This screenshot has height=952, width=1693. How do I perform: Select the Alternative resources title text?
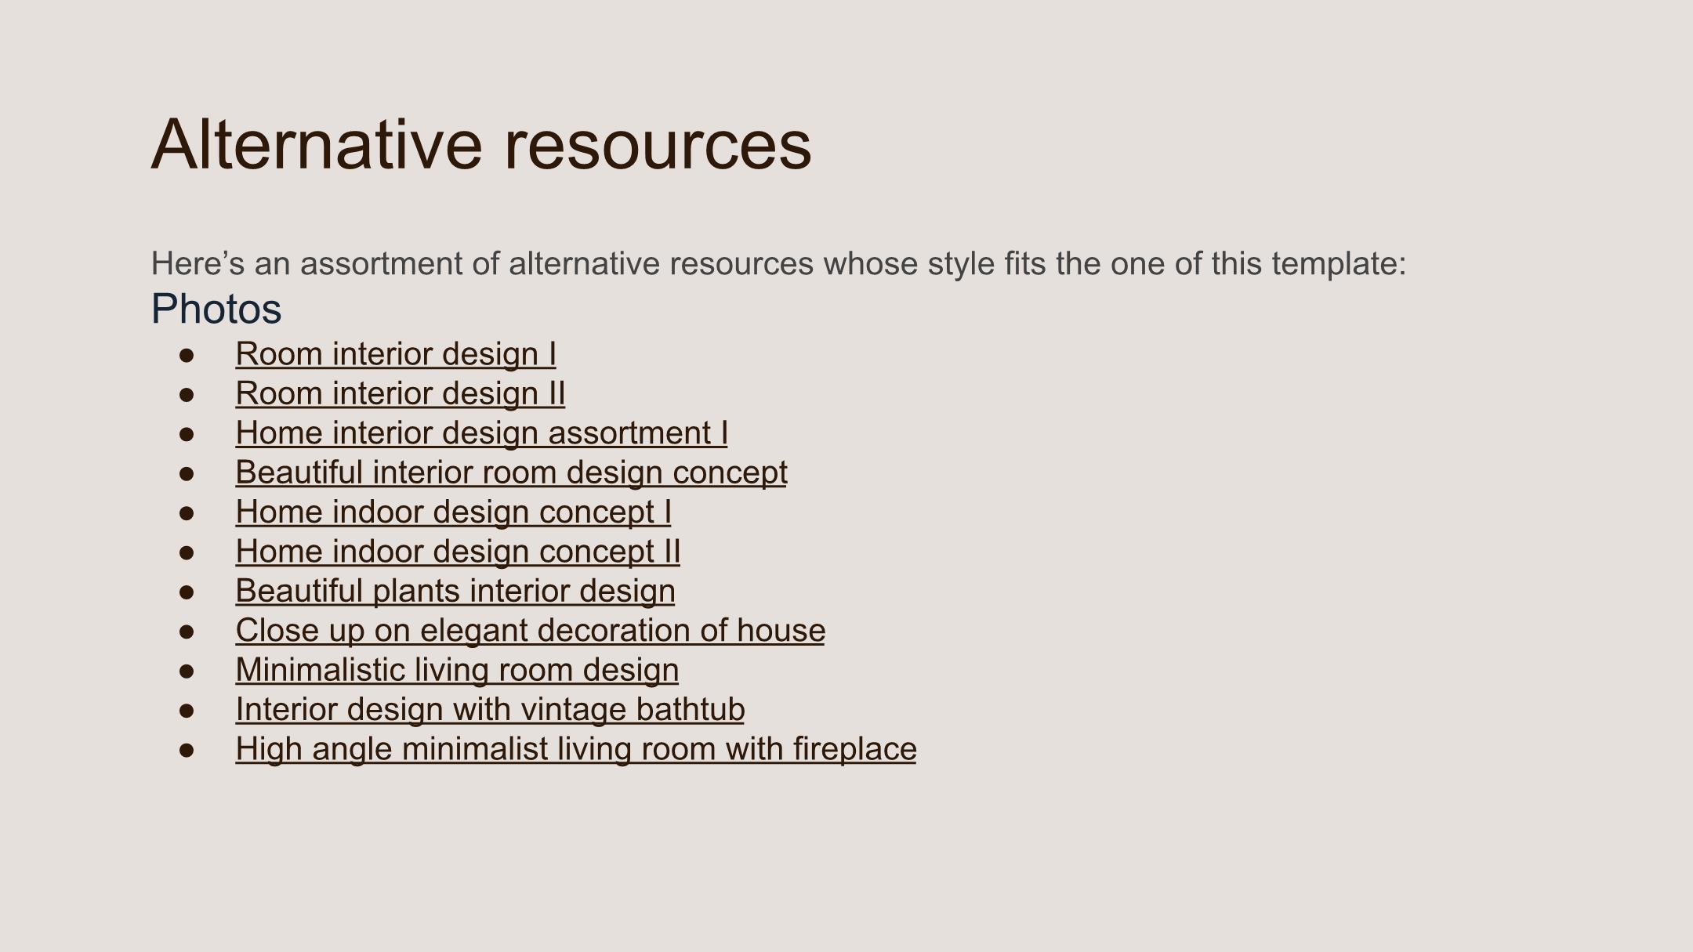pyautogui.click(x=481, y=143)
